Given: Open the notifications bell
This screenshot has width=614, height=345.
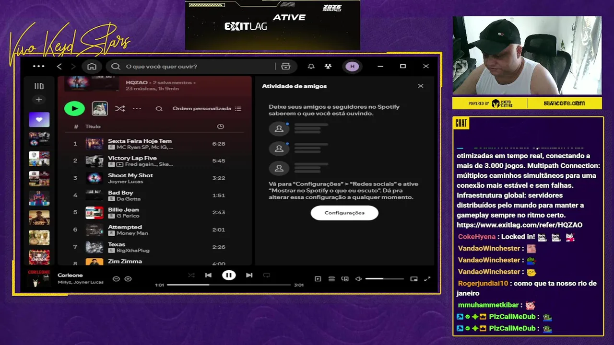Looking at the screenshot, I should pyautogui.click(x=311, y=66).
